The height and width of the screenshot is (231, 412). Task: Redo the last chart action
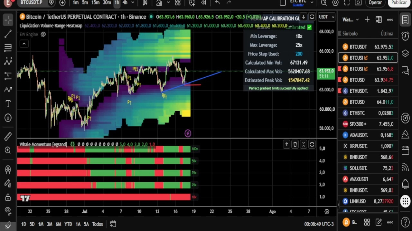pyautogui.click(x=229, y=3)
